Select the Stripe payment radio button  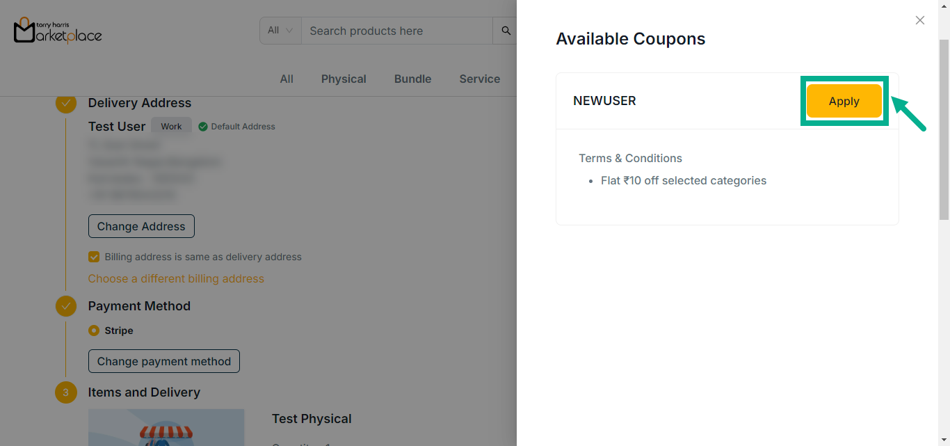[x=94, y=330]
